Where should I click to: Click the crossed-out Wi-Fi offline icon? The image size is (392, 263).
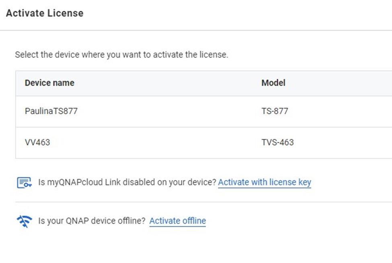point(24,221)
